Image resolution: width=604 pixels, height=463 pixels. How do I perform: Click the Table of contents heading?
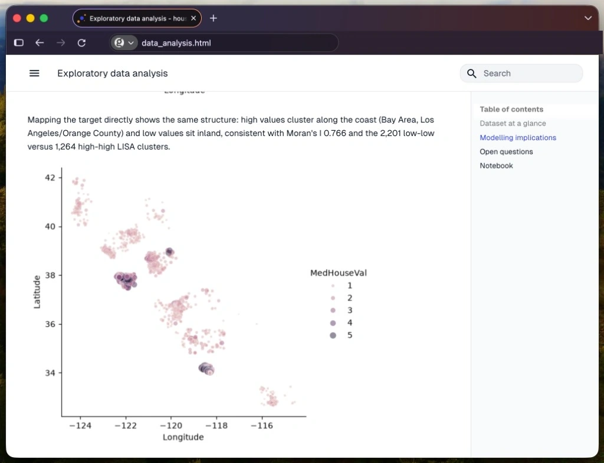511,109
